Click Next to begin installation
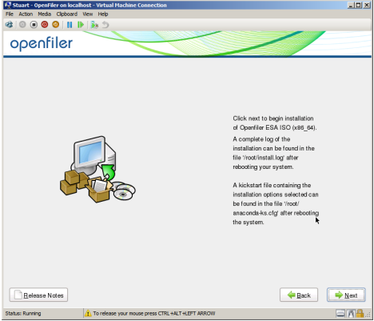Image resolution: width=374 pixels, height=321 pixels. (x=346, y=295)
